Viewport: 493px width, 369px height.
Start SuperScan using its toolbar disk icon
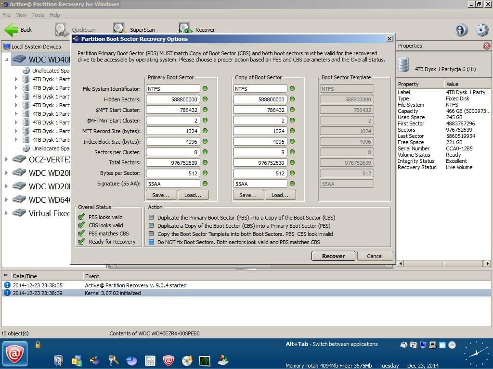coord(119,28)
